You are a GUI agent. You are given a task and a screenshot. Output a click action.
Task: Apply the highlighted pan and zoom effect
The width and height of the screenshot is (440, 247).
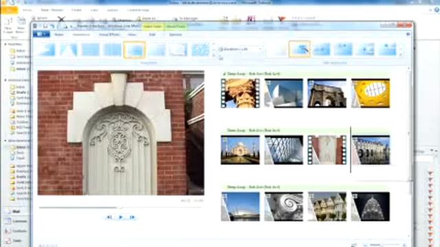[x=300, y=49]
